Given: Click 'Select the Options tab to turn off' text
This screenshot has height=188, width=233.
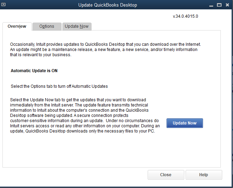Looking at the screenshot, I should [x=41, y=86].
